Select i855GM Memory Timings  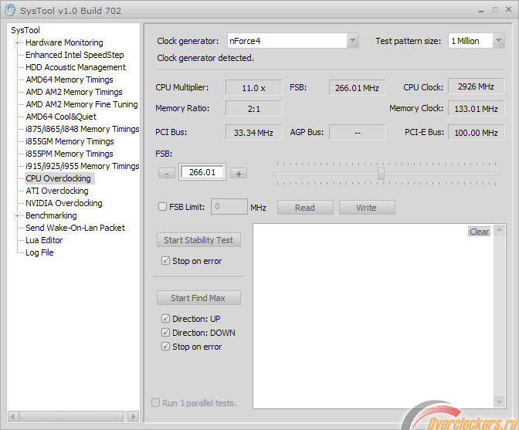pos(70,141)
